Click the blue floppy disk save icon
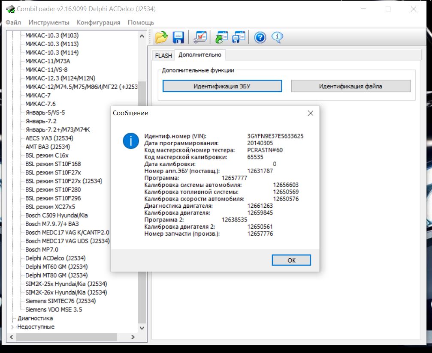432x353 pixels. point(178,38)
